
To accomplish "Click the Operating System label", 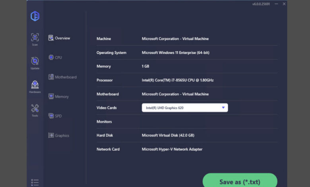I will pyautogui.click(x=111, y=53).
